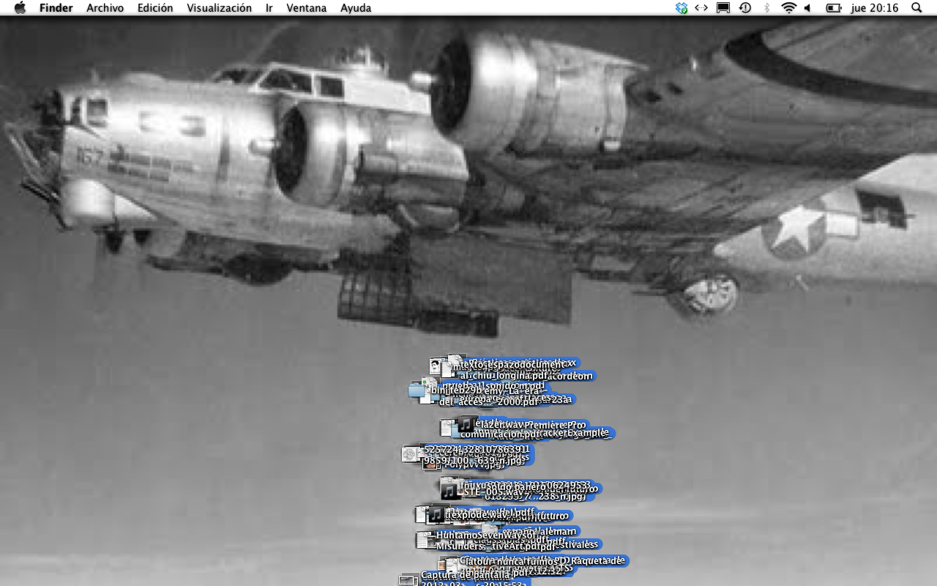This screenshot has height=586, width=937.
Task: Click the clock showing jue 20:16
Action: tap(875, 8)
